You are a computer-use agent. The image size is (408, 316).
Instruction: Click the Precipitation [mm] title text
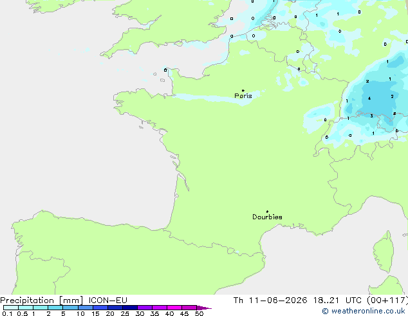[41, 301]
